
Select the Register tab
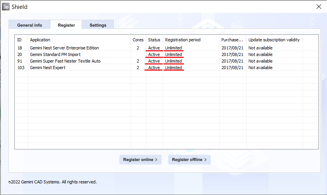pyautogui.click(x=66, y=25)
